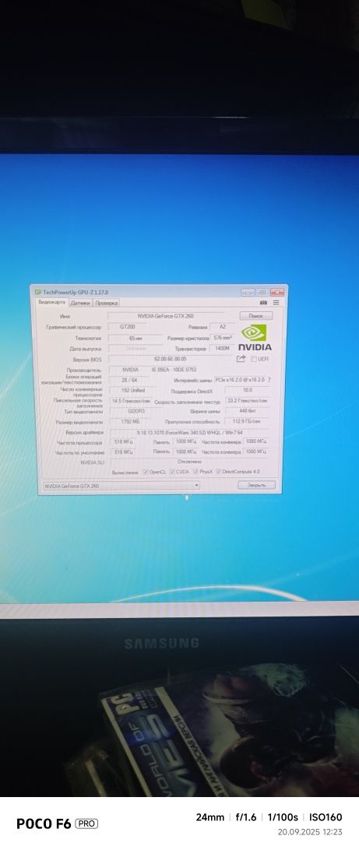Toggle the CUDA checkbox

coord(172,472)
